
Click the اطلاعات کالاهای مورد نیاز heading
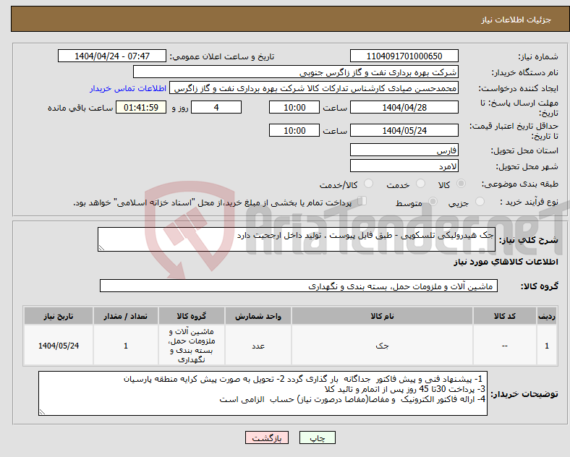[506, 262]
